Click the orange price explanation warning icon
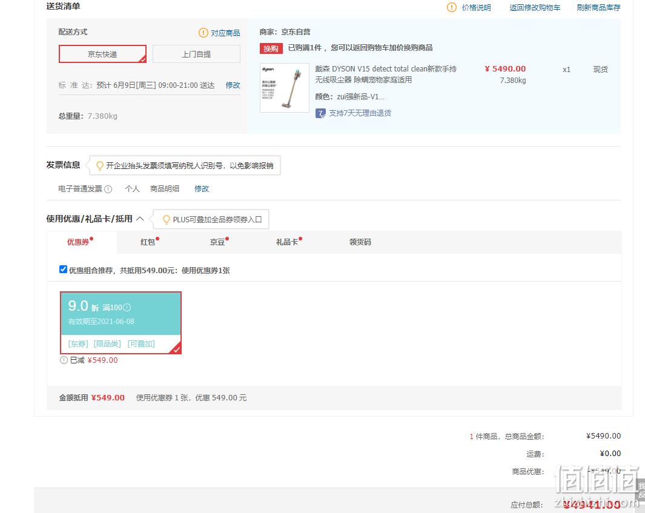The width and height of the screenshot is (645, 513). click(452, 7)
